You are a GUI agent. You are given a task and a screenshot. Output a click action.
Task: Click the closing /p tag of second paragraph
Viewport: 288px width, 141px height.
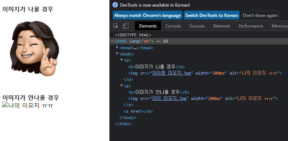(x=128, y=105)
